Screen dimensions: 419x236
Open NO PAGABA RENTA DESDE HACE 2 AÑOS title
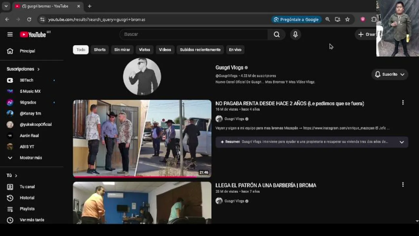(290, 104)
